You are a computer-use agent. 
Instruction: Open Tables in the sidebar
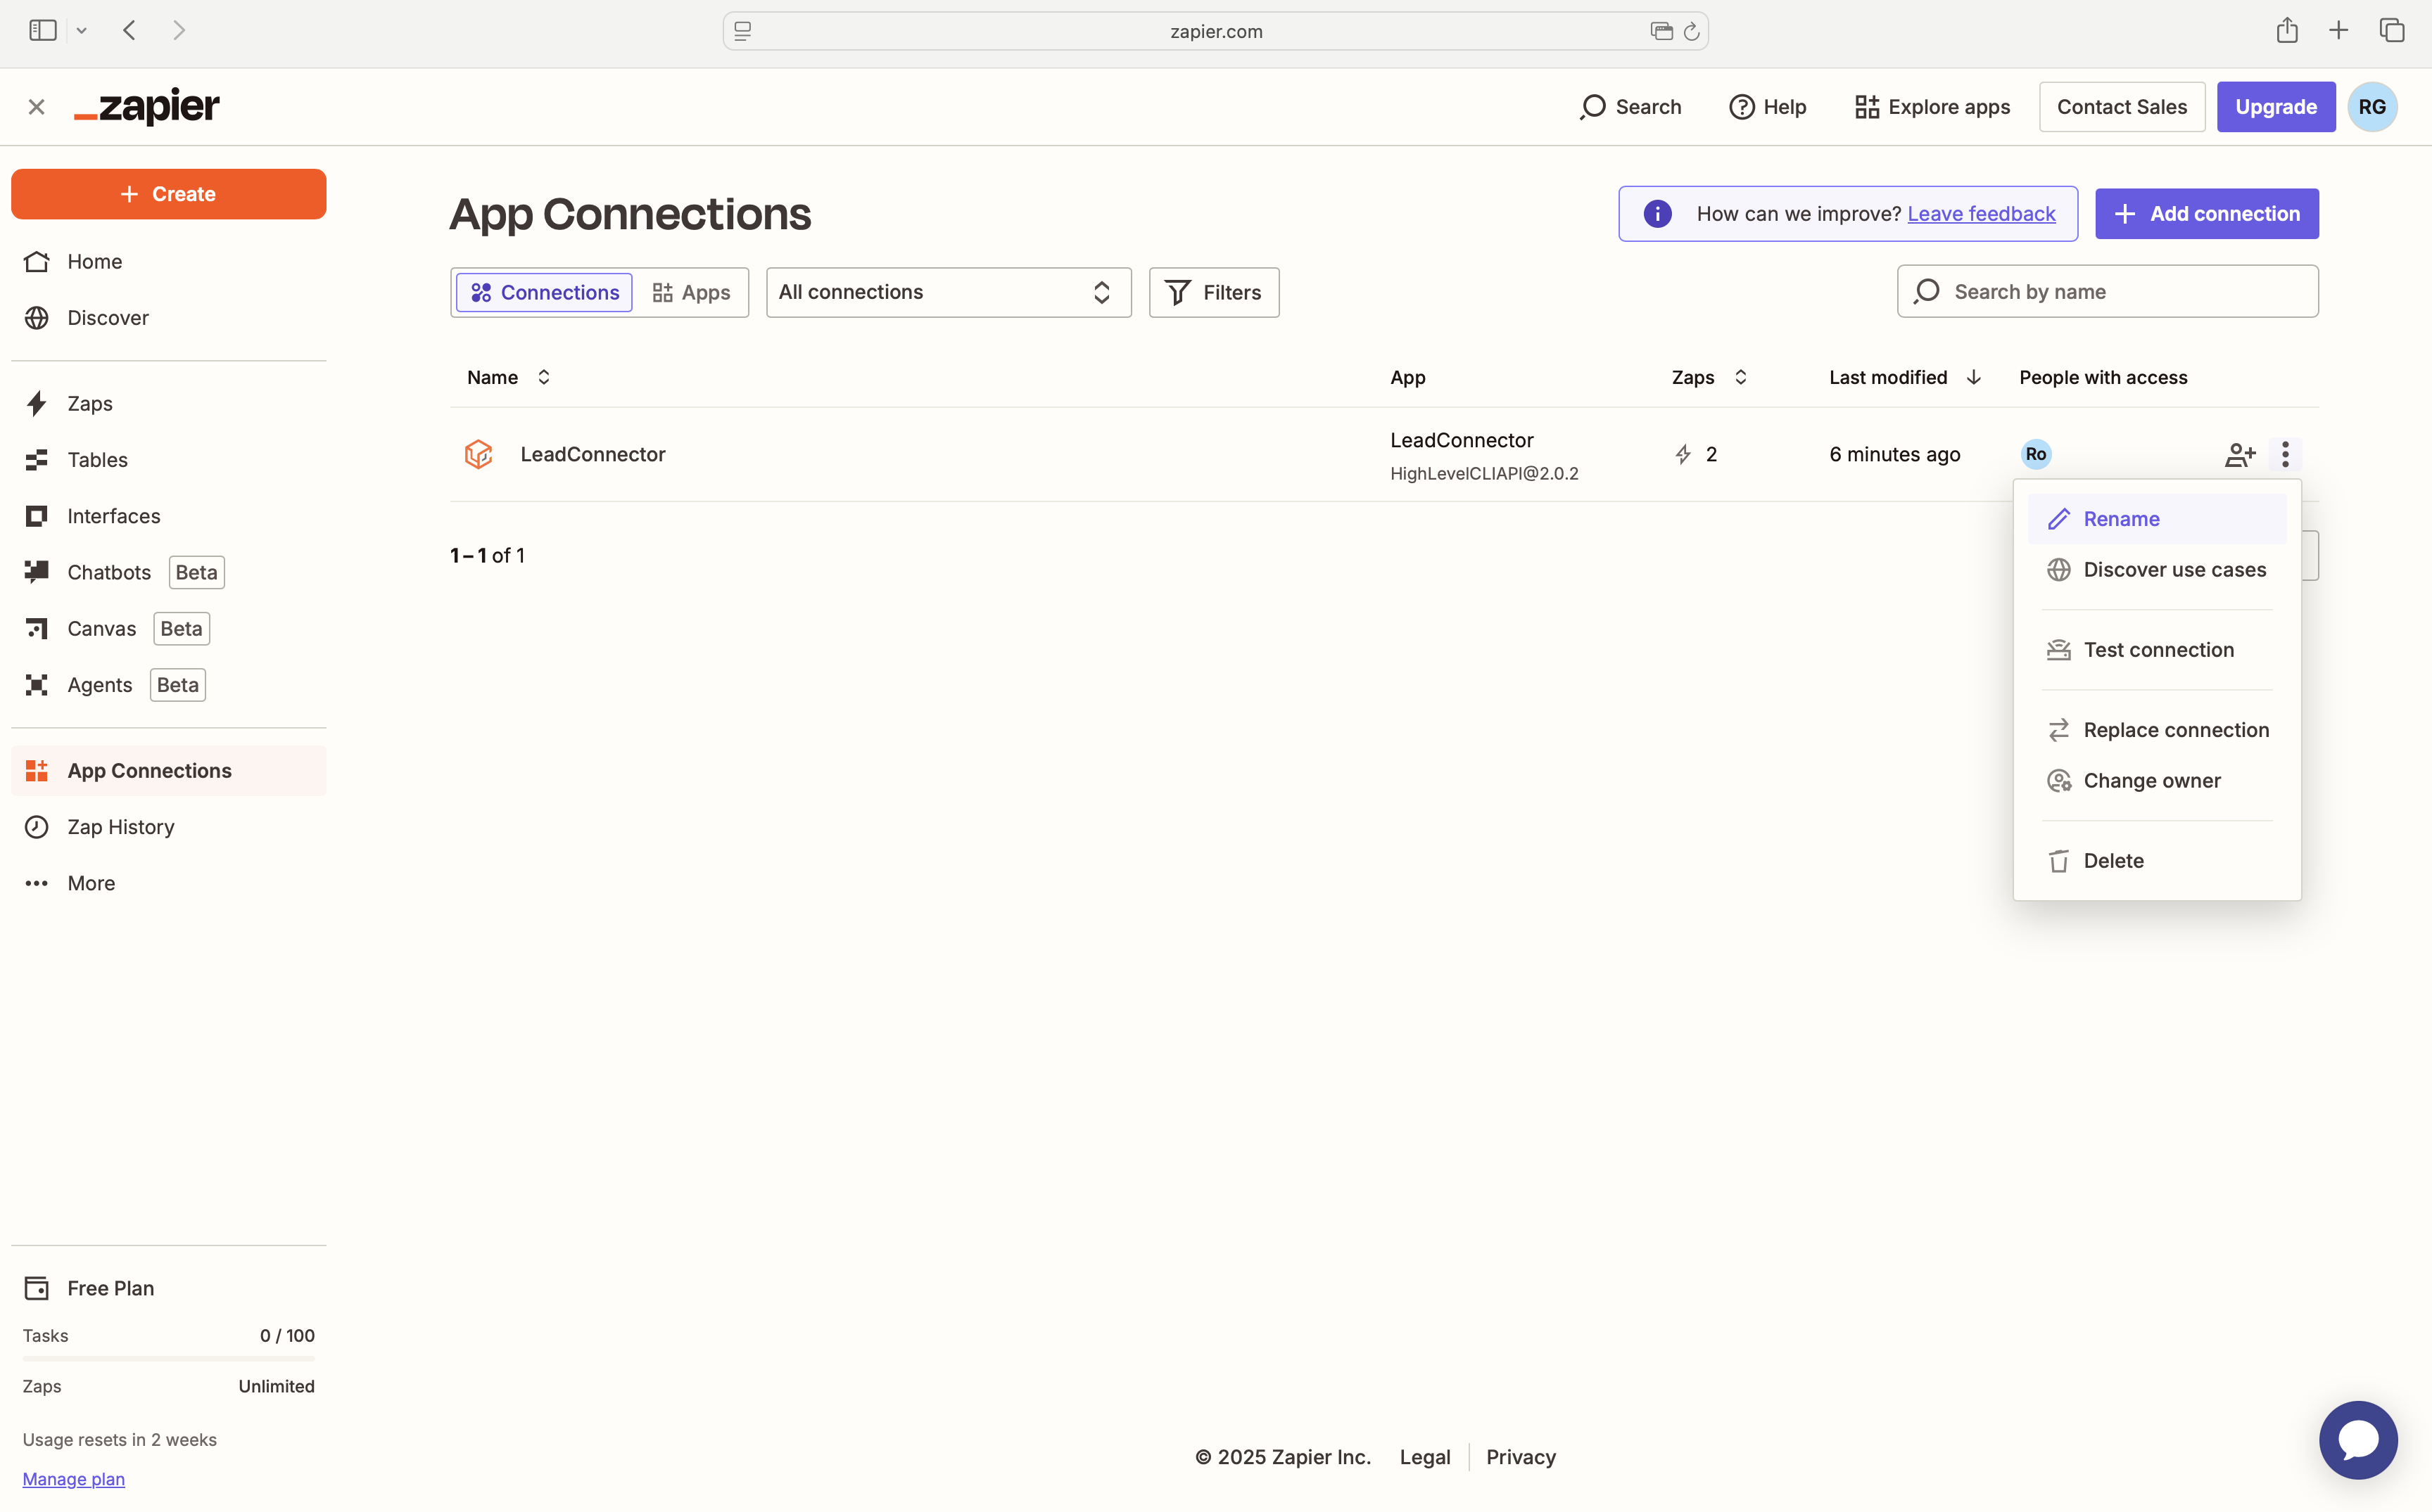[x=97, y=460]
